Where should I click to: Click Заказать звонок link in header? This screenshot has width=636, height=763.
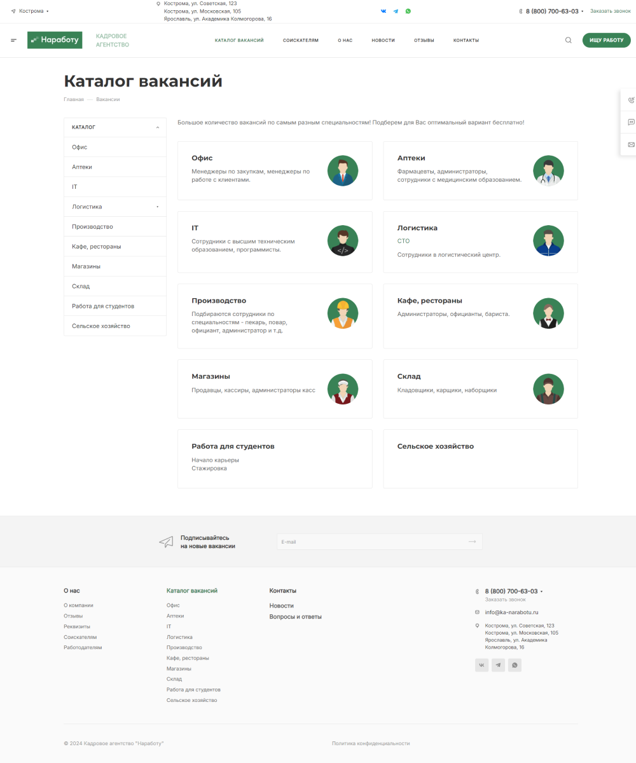(610, 11)
